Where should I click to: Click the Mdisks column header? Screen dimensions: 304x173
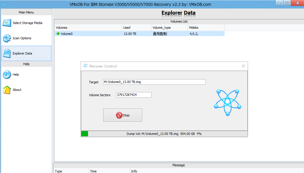206,28
